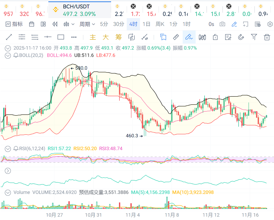274x220 pixels.
Task: Select the rectangle drawing tool
Action: coord(61,37)
